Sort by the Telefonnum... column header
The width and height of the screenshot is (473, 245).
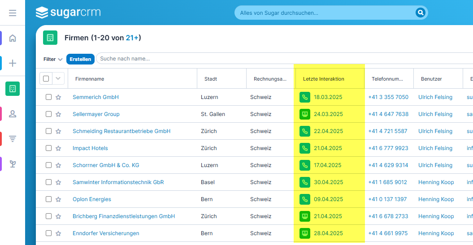pyautogui.click(x=387, y=79)
